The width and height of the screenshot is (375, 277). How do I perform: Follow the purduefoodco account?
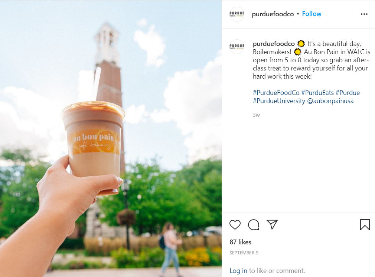312,14
